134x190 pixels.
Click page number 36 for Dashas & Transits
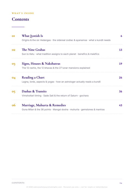click(120, 91)
